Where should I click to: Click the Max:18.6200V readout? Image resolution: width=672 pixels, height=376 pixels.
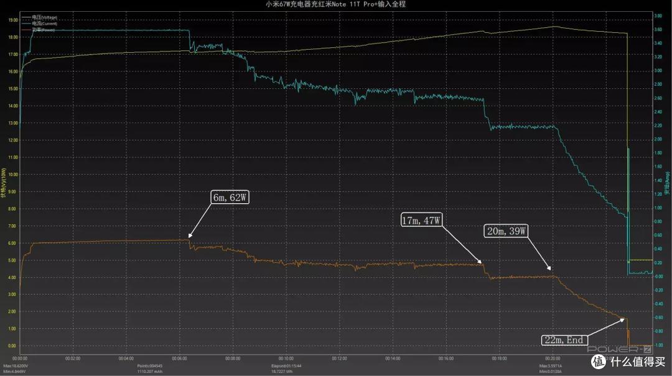[x=16, y=366]
